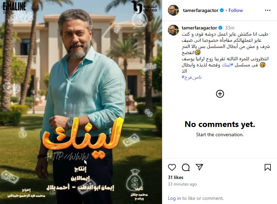Click the 33 minutes ago timestamp
277x204 pixels.
(182, 184)
